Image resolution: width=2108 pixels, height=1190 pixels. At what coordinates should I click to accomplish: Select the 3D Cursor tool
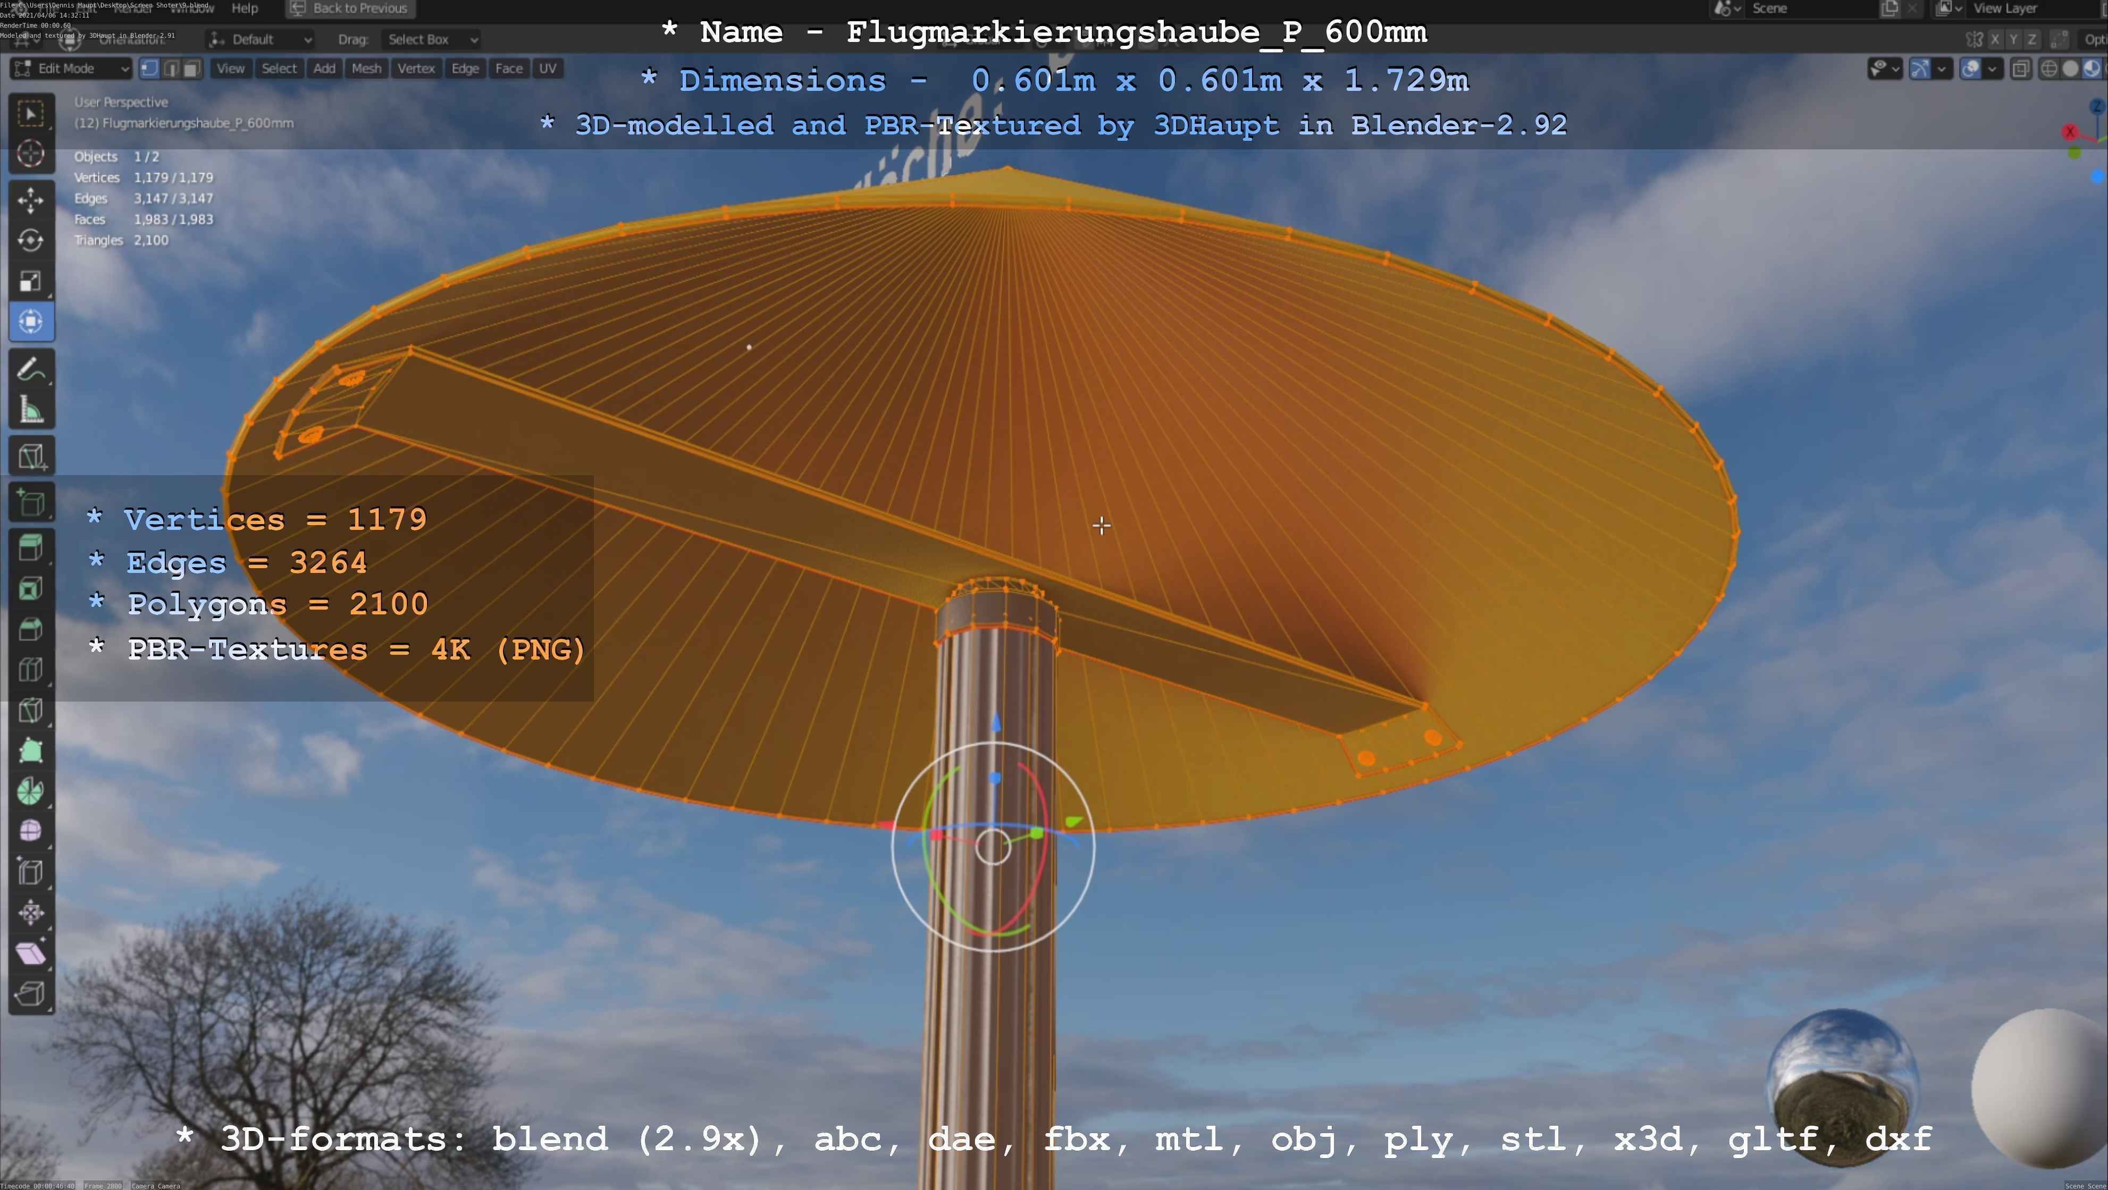click(x=31, y=153)
